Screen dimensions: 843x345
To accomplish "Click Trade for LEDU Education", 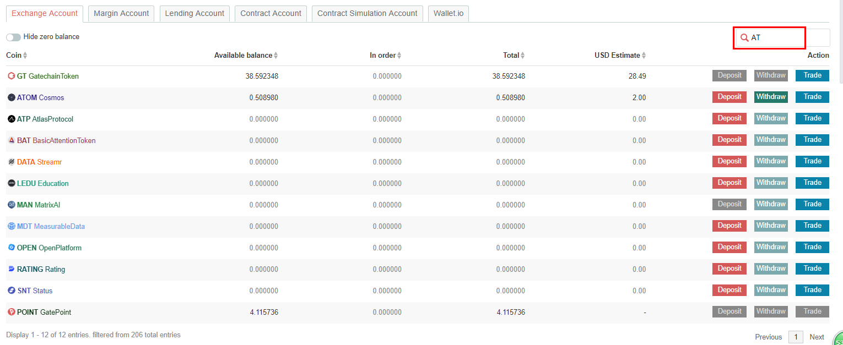I will pos(812,183).
